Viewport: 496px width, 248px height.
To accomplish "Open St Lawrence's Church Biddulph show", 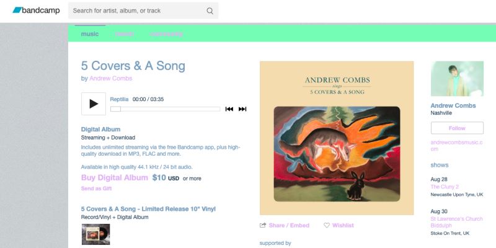I will [x=456, y=222].
